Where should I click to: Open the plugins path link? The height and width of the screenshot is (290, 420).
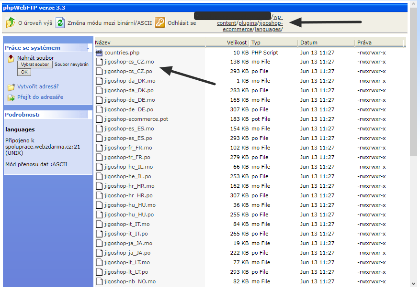[248, 23]
